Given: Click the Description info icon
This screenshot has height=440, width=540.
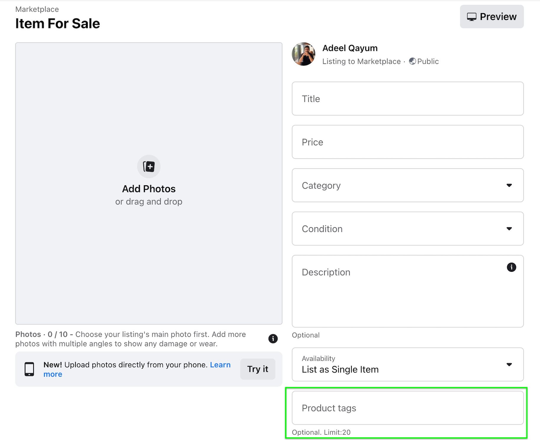Looking at the screenshot, I should (x=511, y=267).
